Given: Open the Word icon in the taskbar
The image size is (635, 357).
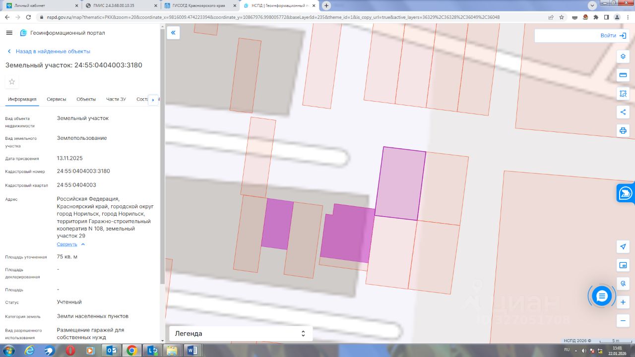Looking at the screenshot, I should tap(192, 351).
